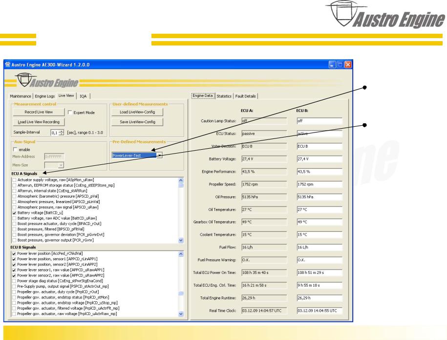Close the AE300-Wizard window
The height and width of the screenshot is (340, 447).
click(x=348, y=65)
